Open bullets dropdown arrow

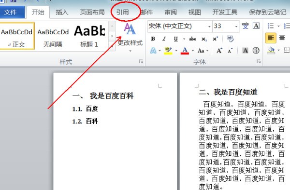(278, 26)
